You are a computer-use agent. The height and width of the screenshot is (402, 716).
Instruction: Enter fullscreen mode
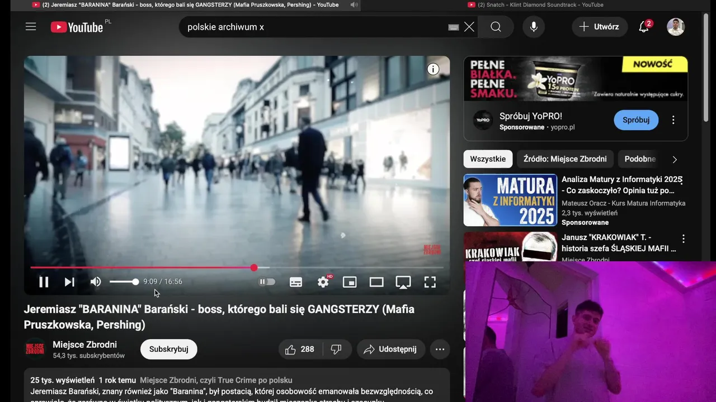[430, 282]
